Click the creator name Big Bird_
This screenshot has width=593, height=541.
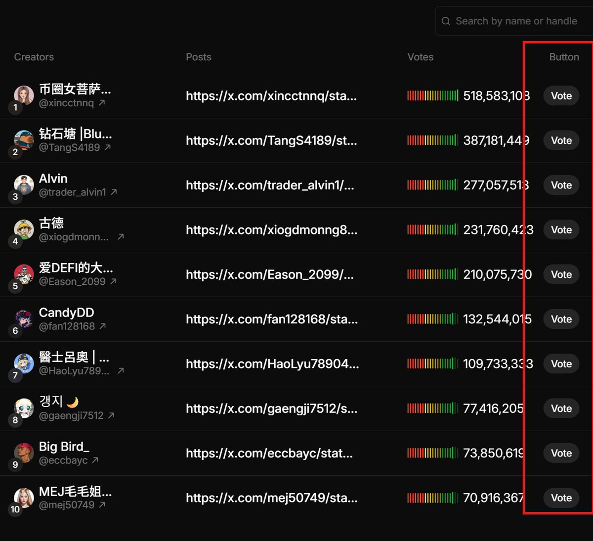(x=64, y=447)
